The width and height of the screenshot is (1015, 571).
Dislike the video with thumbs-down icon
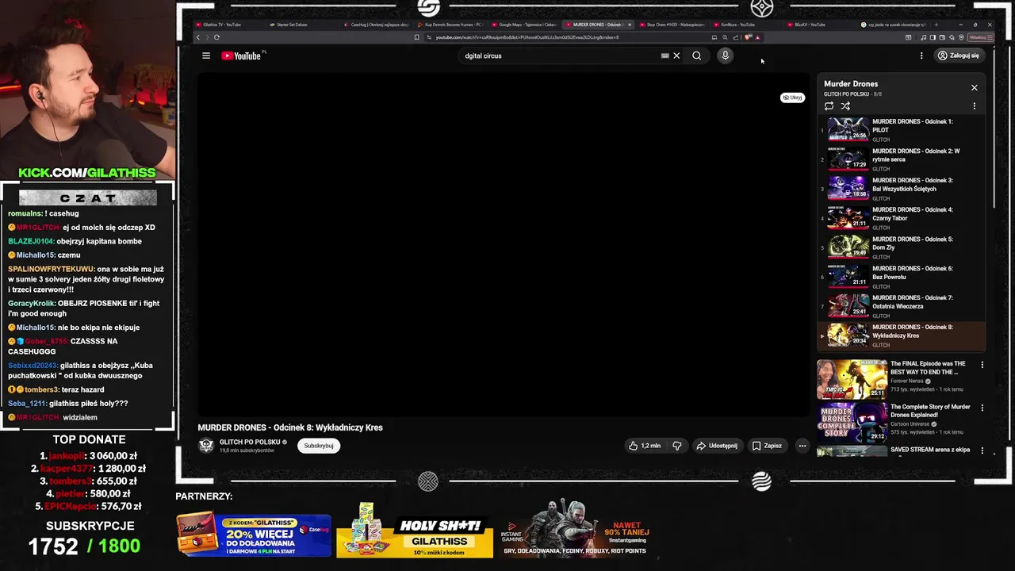(676, 446)
